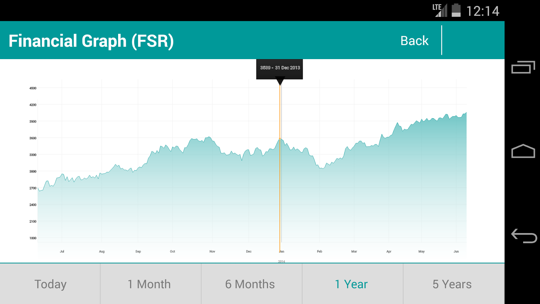Click the 4500 value axis label
Viewport: 540px width, 304px height.
click(33, 88)
